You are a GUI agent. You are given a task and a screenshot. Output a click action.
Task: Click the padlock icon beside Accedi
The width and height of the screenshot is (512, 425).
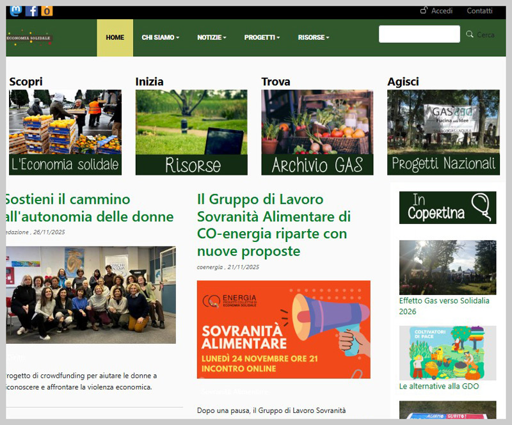[x=424, y=10]
